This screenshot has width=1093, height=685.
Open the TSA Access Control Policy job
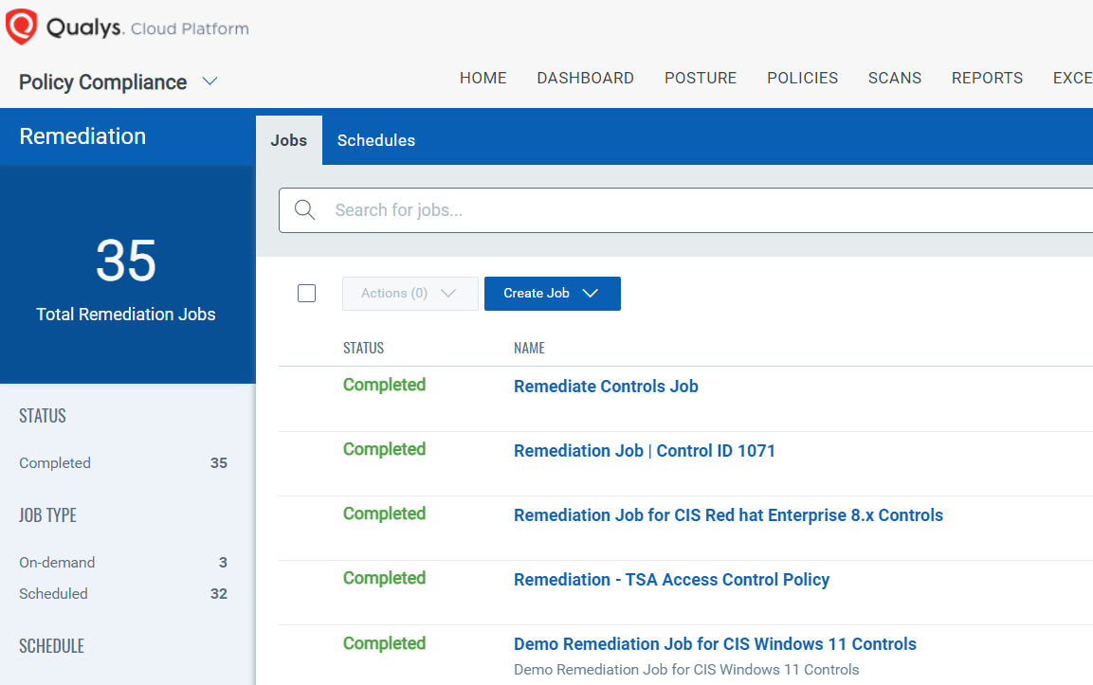tap(671, 580)
